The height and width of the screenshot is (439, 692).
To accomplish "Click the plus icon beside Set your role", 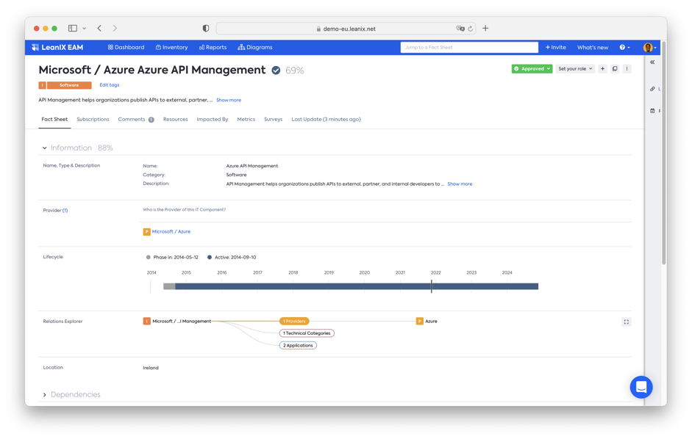I will click(x=603, y=68).
